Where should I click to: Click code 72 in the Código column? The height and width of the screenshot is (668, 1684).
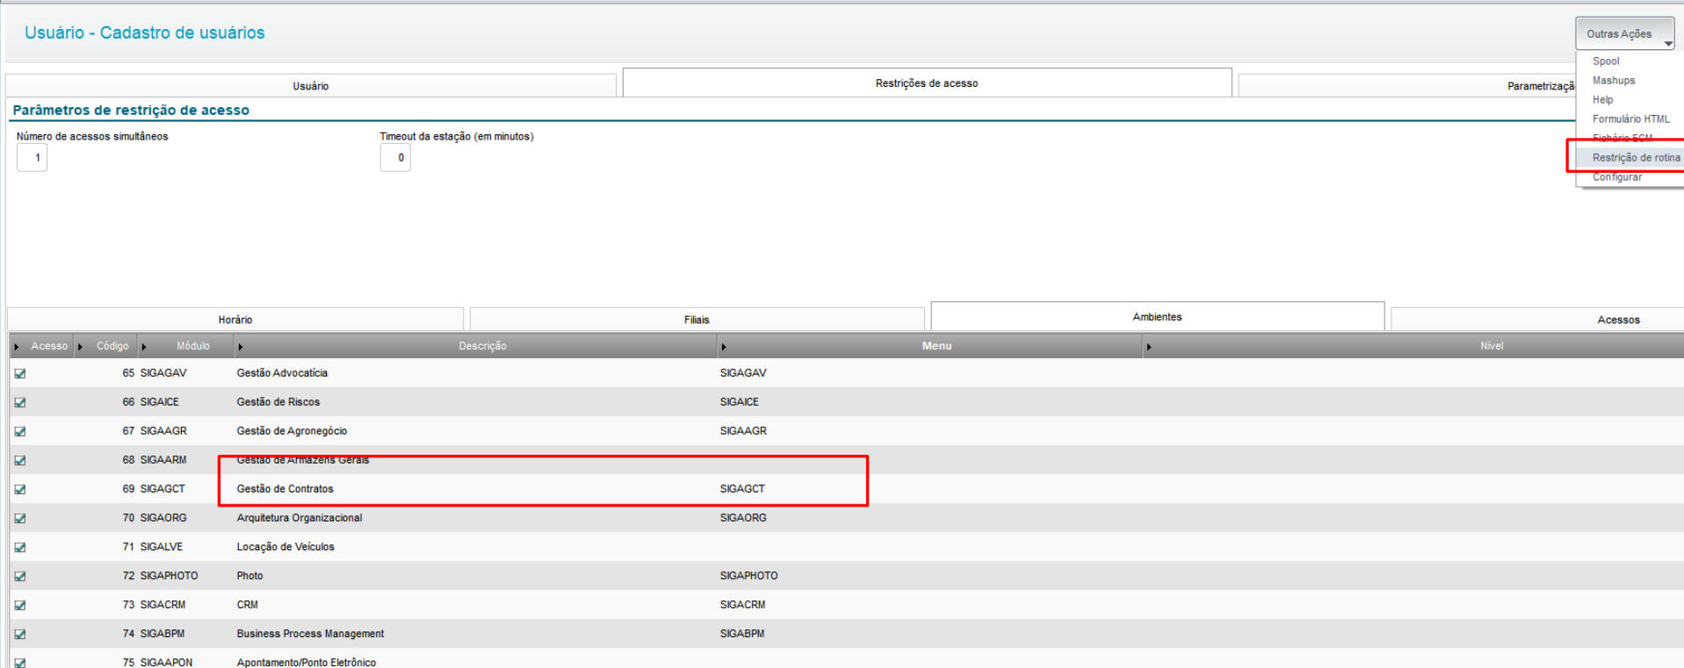pos(128,576)
